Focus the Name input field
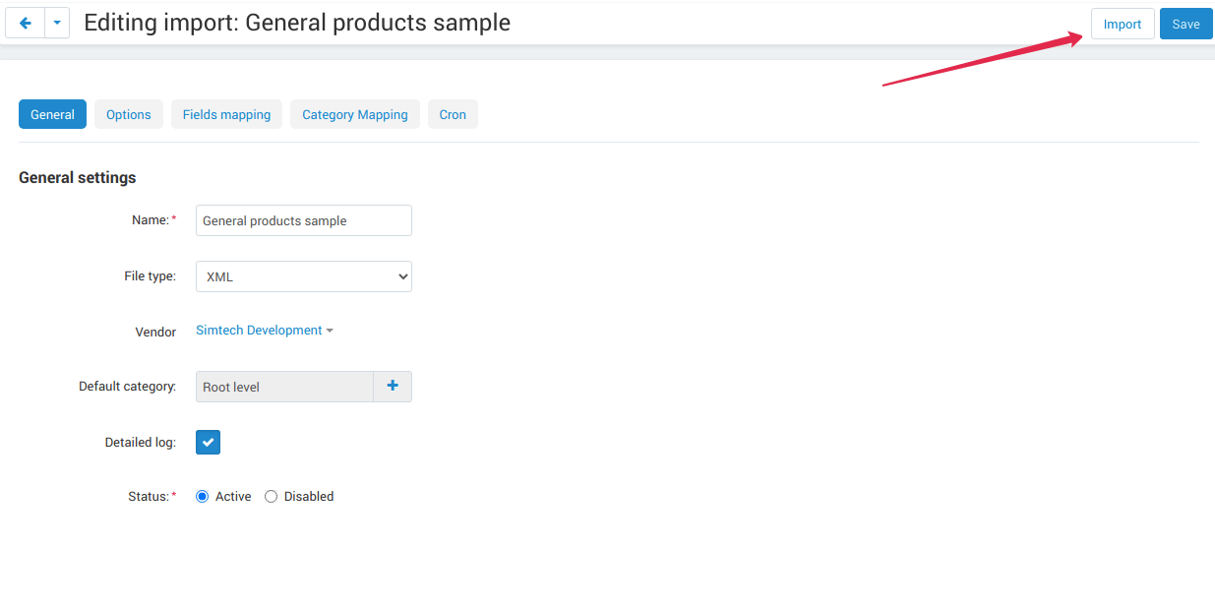 (303, 221)
